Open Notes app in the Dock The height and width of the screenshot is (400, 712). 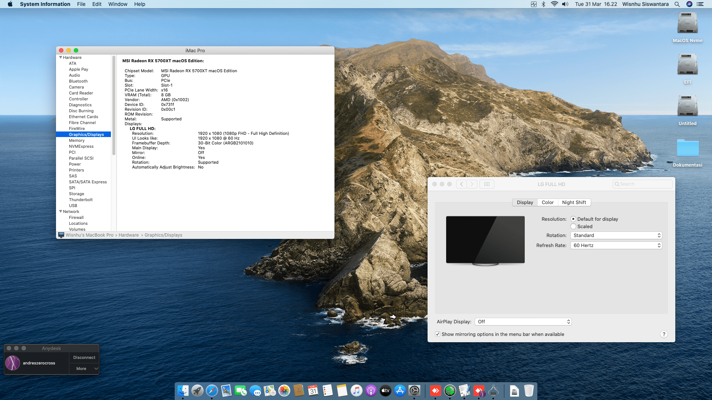click(342, 390)
